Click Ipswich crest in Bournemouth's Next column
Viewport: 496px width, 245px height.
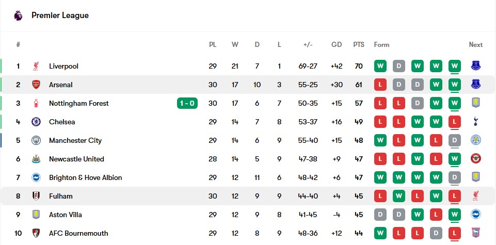(x=475, y=233)
